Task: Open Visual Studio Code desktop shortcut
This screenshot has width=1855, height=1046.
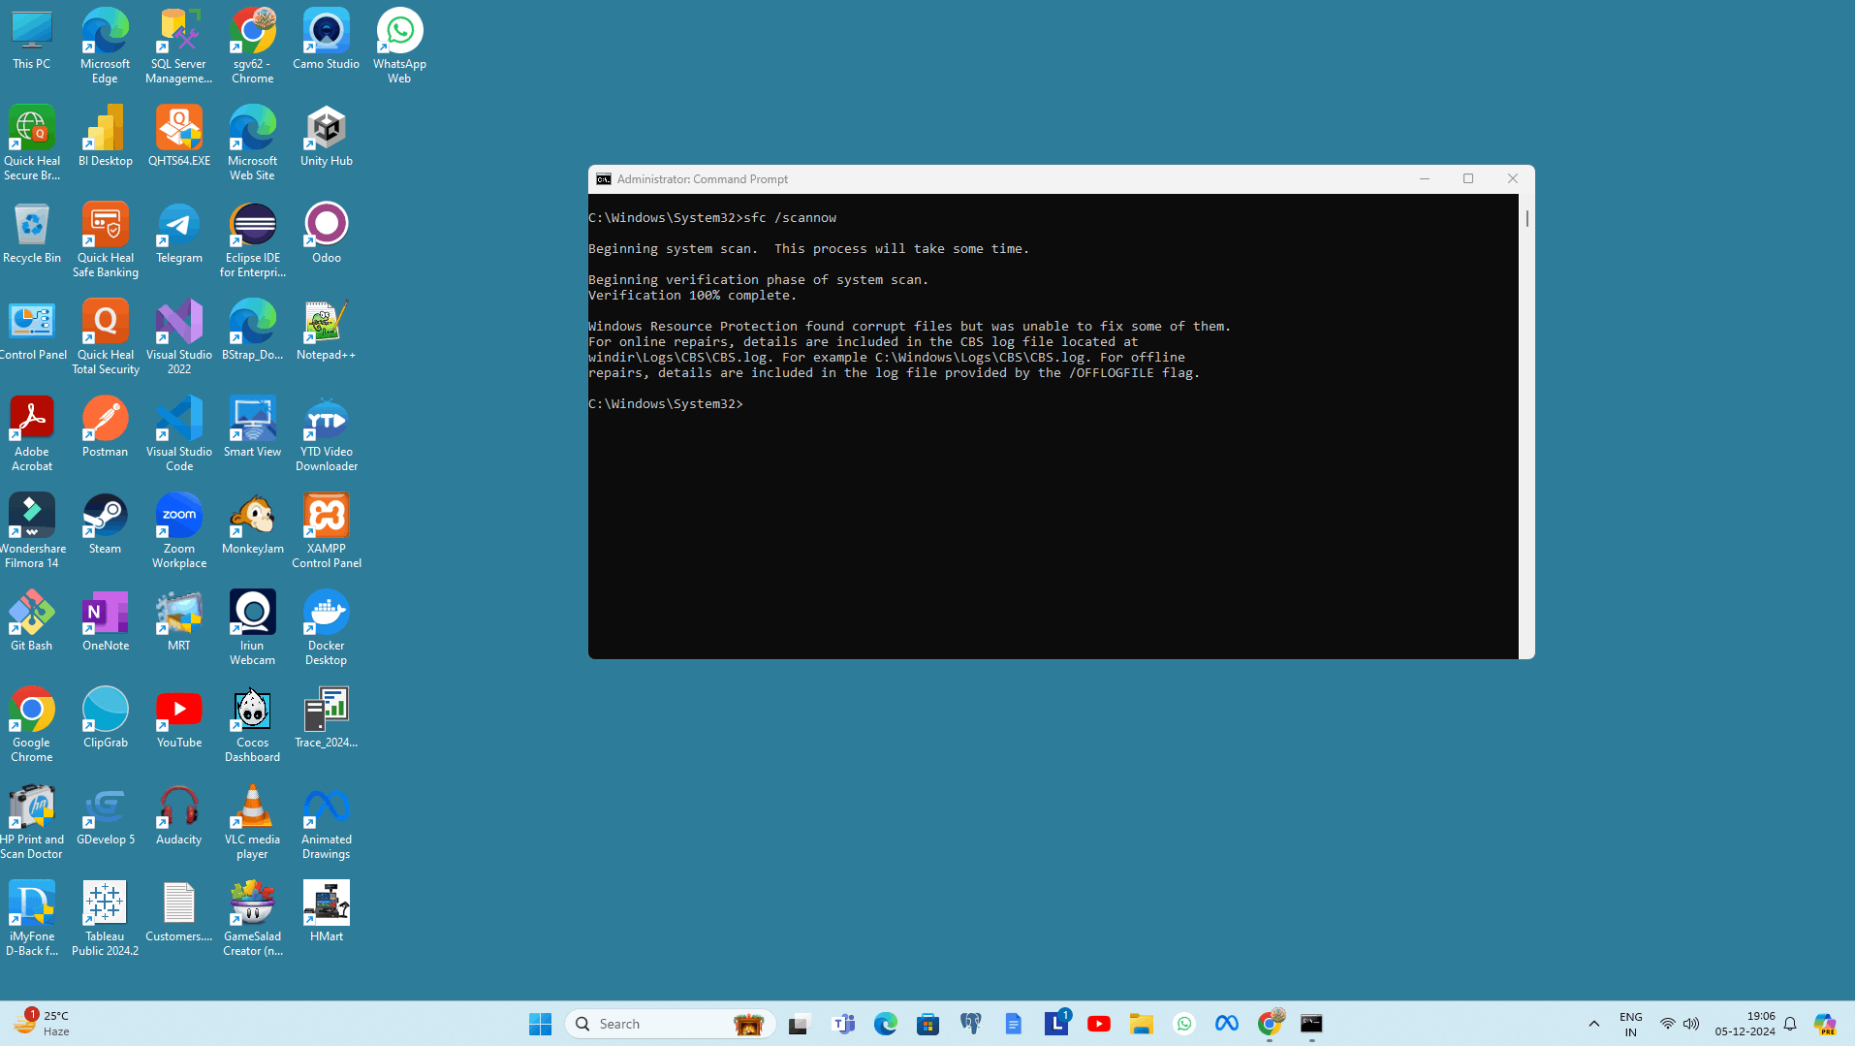Action: (x=179, y=433)
